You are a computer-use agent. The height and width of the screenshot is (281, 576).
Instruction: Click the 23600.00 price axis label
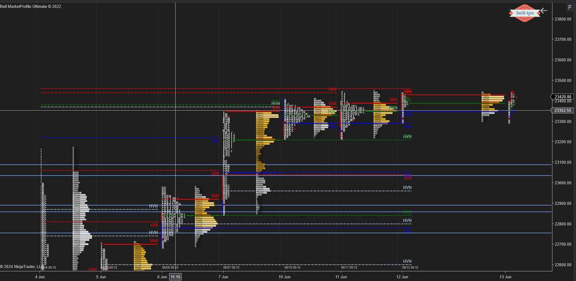coord(563,60)
